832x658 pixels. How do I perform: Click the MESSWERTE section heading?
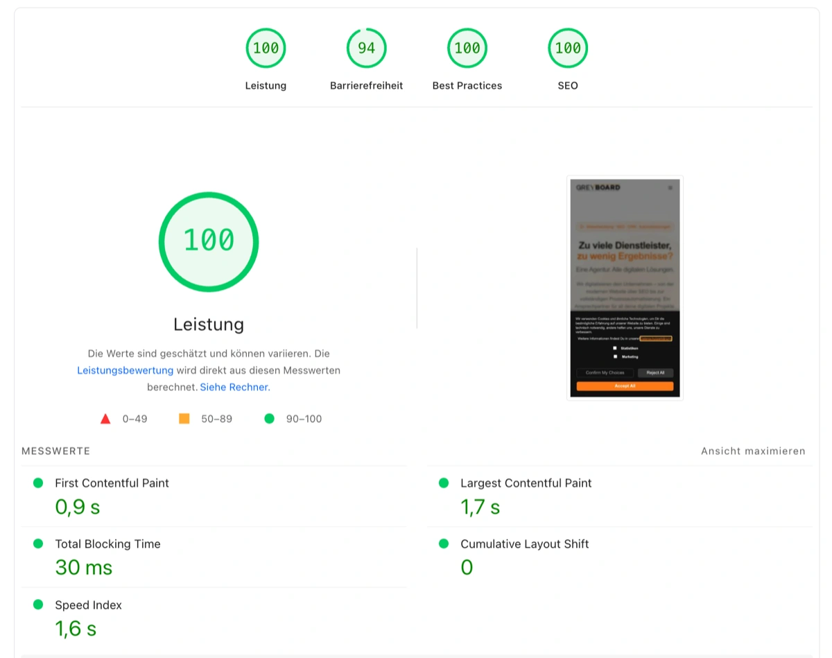pos(56,451)
